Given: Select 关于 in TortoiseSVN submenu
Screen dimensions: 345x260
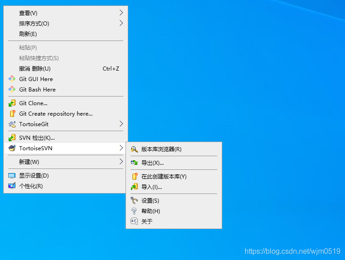Looking at the screenshot, I should [174, 221].
